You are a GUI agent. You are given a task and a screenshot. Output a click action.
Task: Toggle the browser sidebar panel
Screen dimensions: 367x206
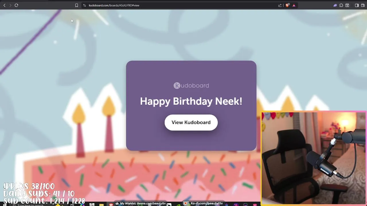[357, 5]
